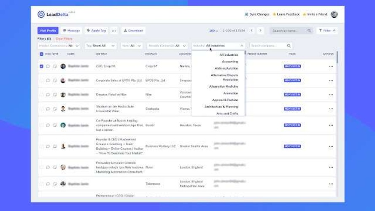Select Airlines/Aviation industry option

tap(226, 68)
